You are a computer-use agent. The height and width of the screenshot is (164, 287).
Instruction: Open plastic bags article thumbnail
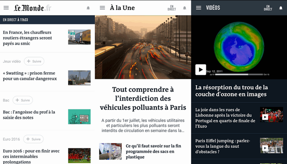click(x=110, y=151)
